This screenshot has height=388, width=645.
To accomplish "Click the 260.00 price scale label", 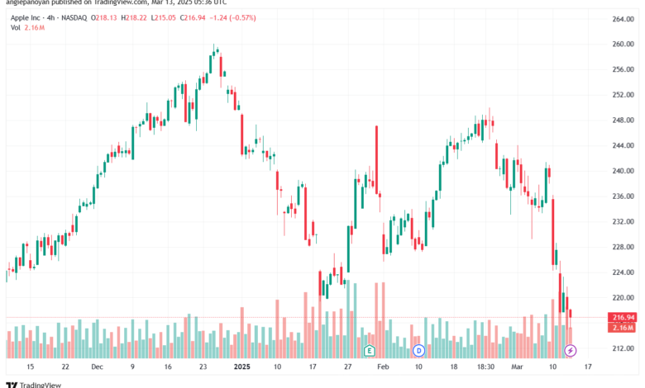I will (623, 45).
